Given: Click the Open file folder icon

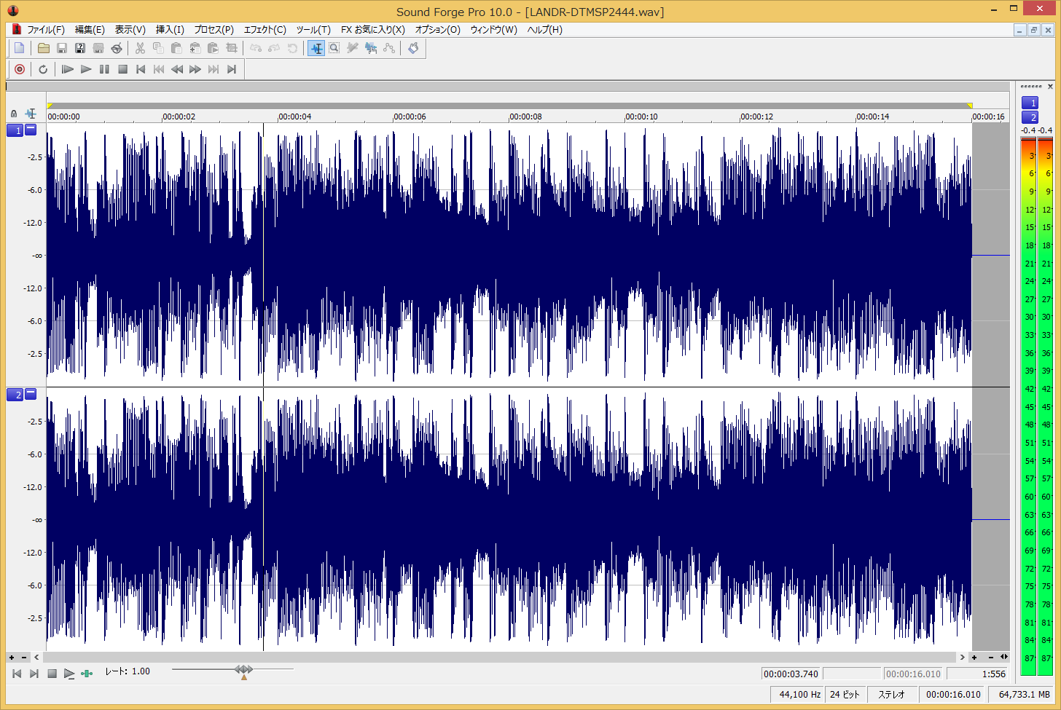Looking at the screenshot, I should pos(44,48).
